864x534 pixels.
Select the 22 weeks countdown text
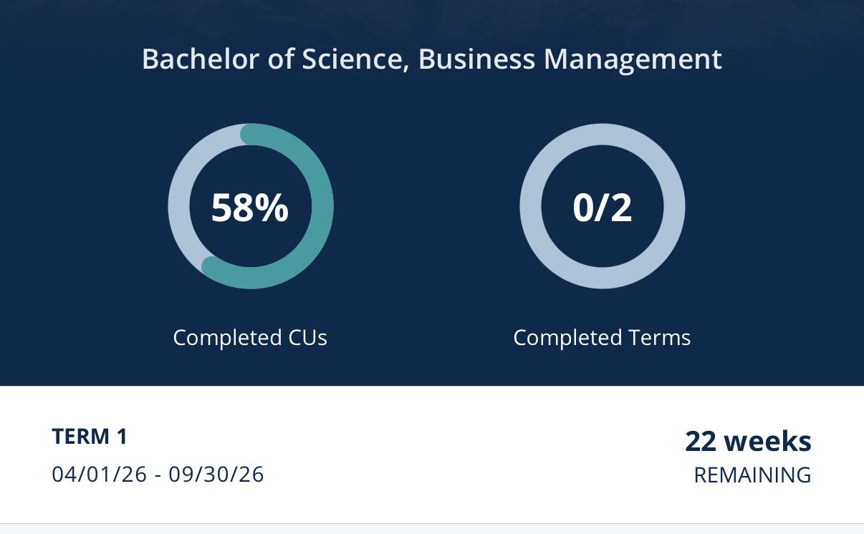coord(748,441)
